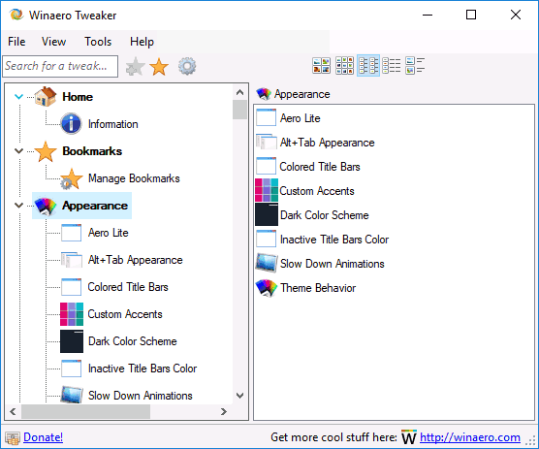Switch to large icons view mode
539x449 pixels.
(x=321, y=65)
